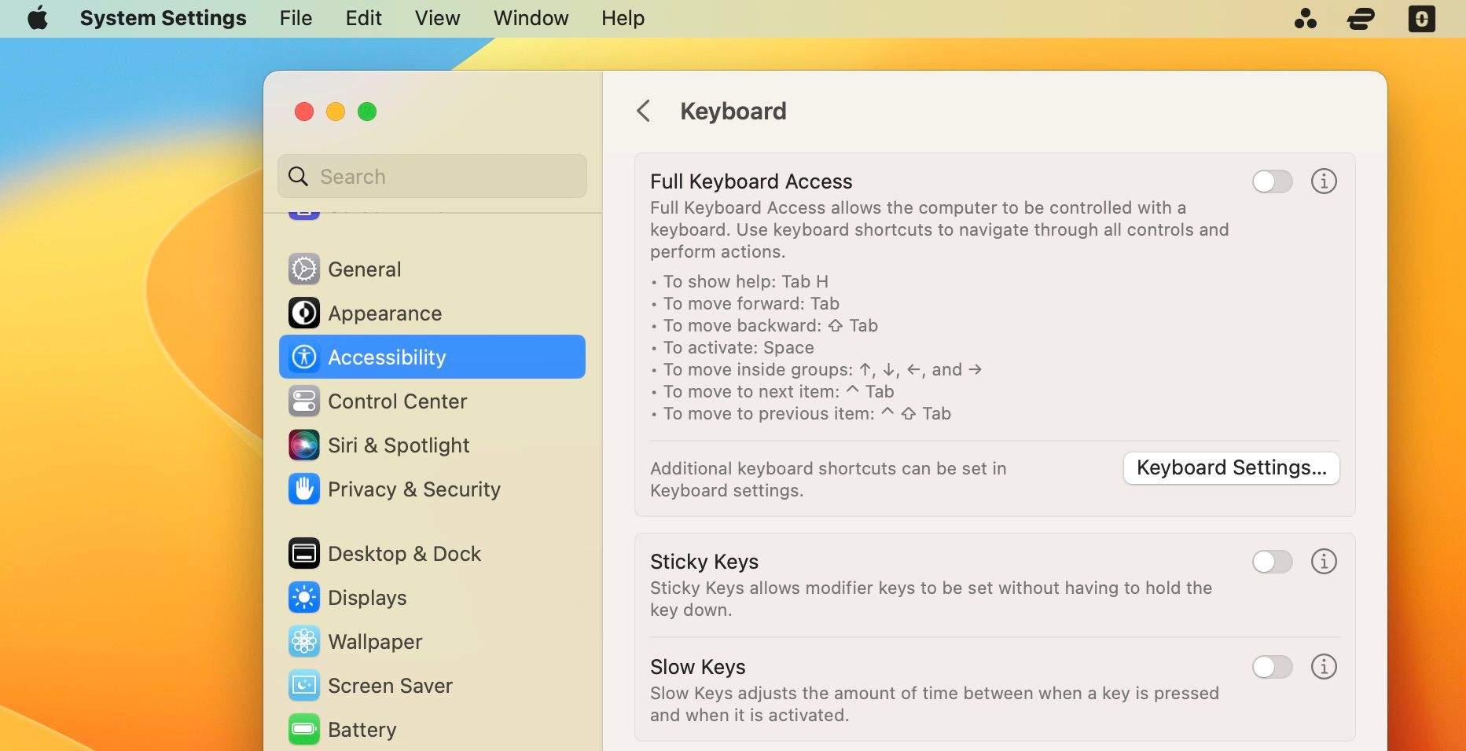Viewport: 1466px width, 751px height.
Task: Open Keyboard Settings button
Action: (1232, 468)
